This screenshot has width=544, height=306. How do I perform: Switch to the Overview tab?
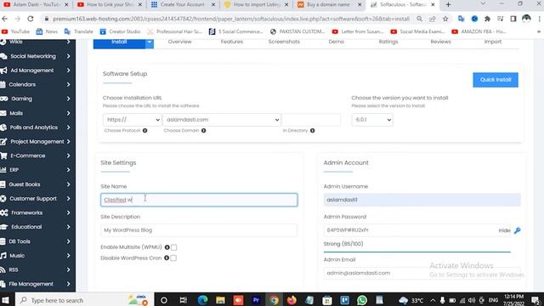[x=179, y=42]
